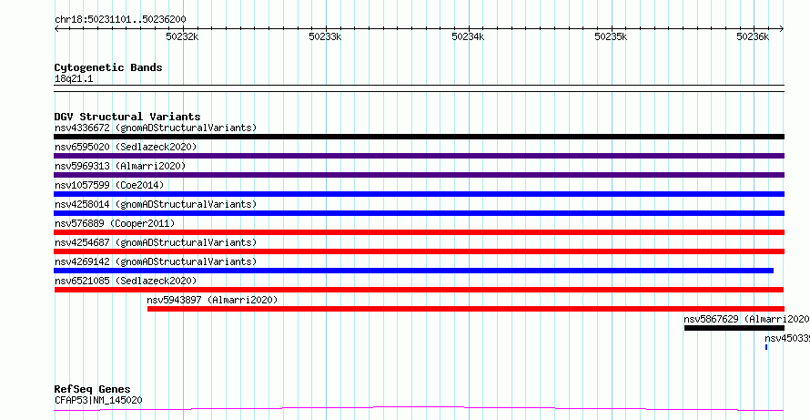
Task: Open the CFAP53|NM_145020 gene label
Action: click(98, 400)
